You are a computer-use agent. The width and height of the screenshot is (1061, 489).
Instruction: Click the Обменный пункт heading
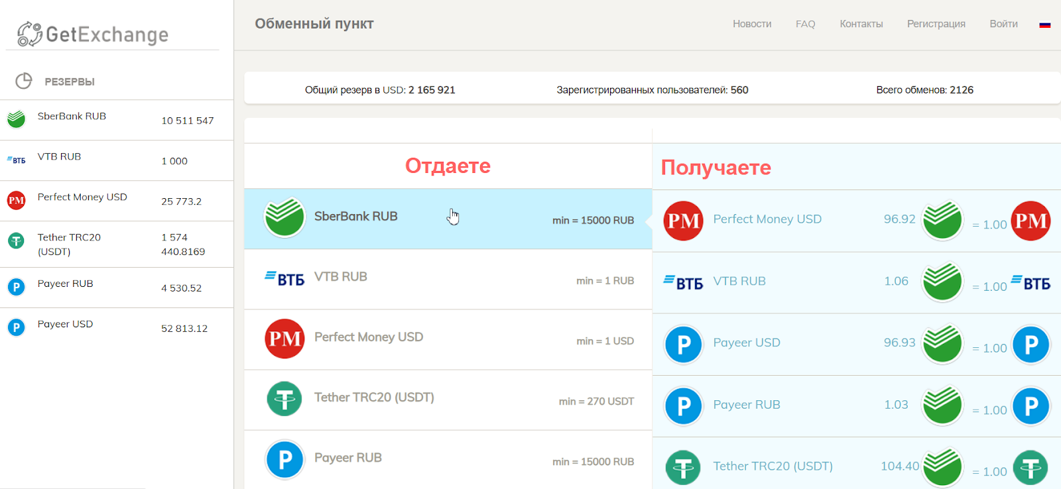(314, 24)
